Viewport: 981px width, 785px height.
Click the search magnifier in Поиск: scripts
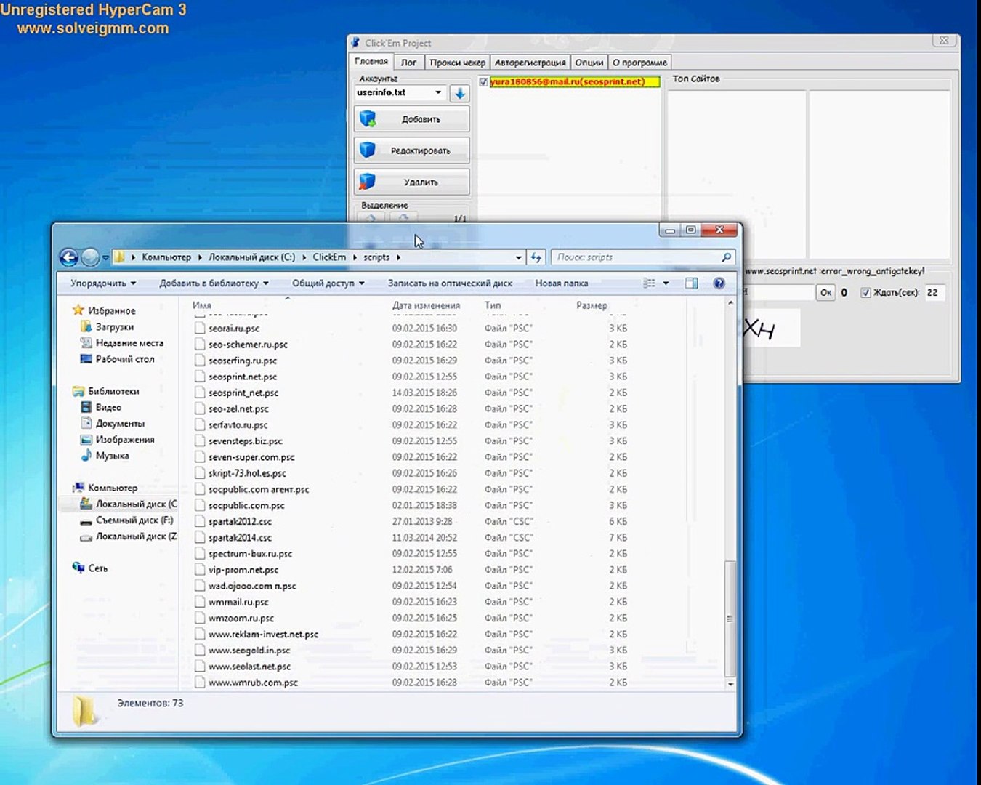click(x=726, y=257)
